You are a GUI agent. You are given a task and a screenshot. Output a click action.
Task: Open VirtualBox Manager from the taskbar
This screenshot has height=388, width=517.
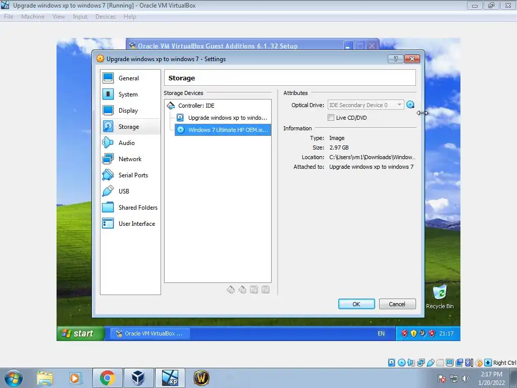pos(138,378)
